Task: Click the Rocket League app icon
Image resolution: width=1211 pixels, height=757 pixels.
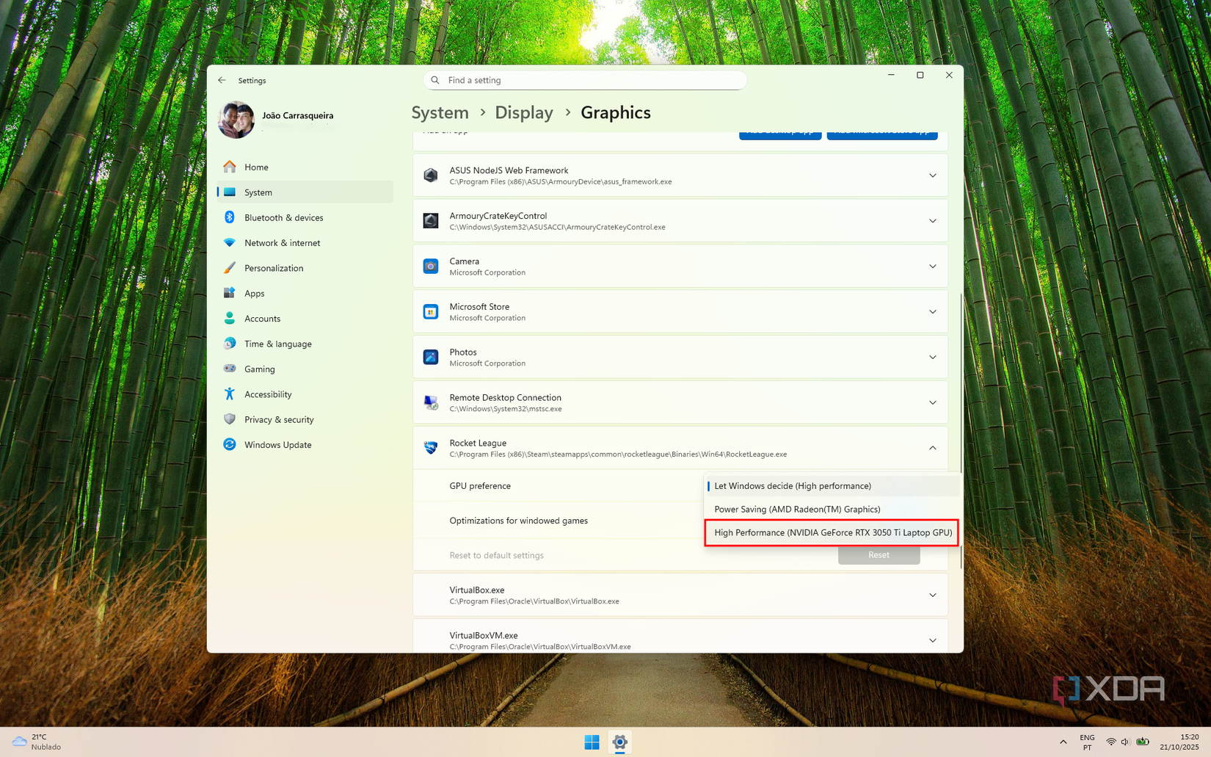Action: click(431, 447)
